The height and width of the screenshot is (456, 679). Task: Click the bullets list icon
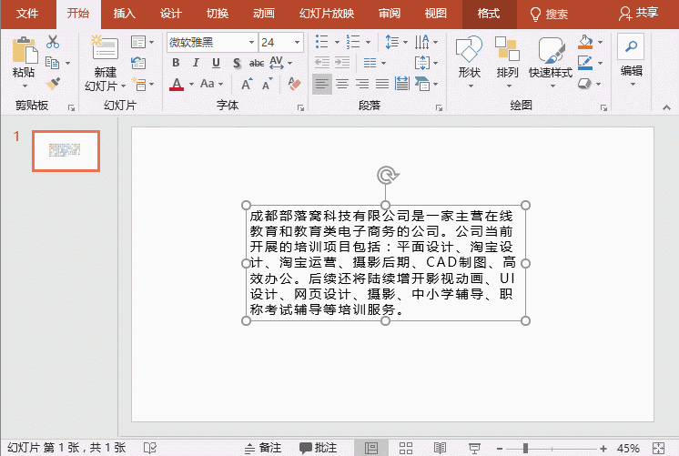tap(321, 42)
